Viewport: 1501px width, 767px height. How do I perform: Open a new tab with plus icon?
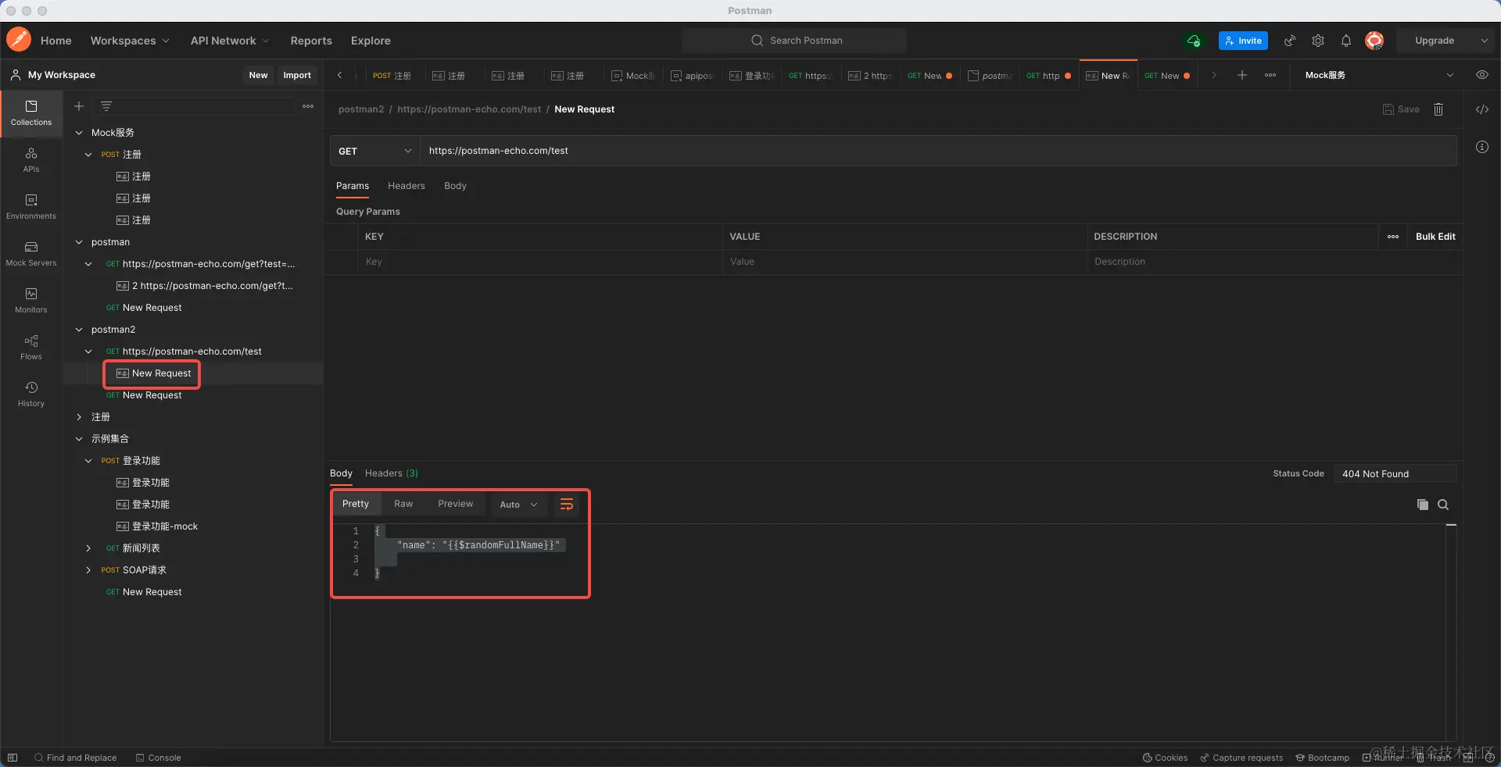coord(1242,75)
